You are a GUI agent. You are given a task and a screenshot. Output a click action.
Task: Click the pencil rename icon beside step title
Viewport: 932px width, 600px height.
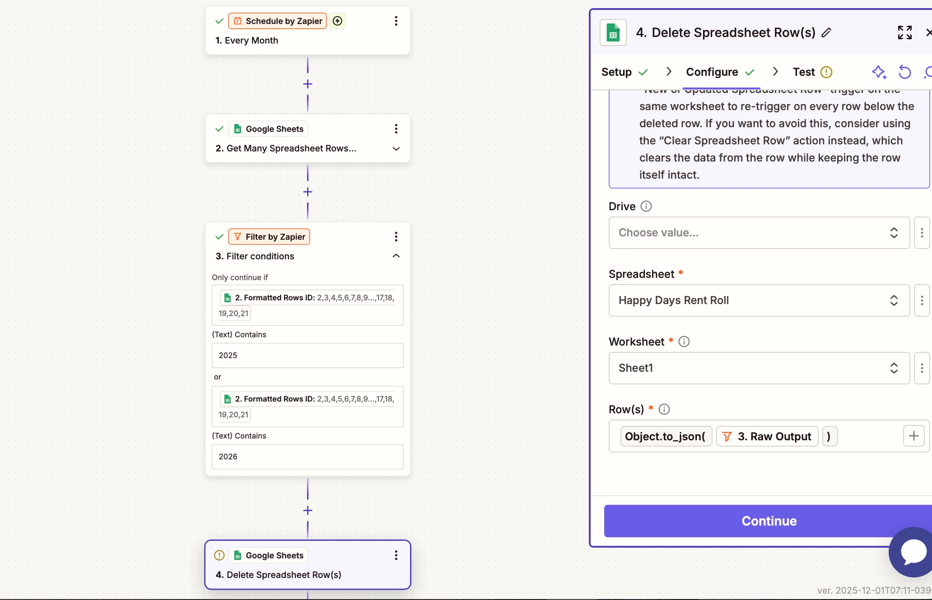[826, 32]
